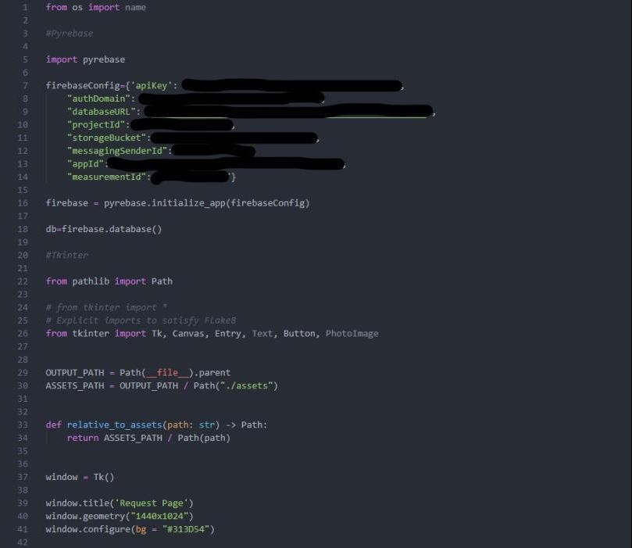The image size is (632, 548).
Task: Place cursor on the #Pyrebase comment
Action: (x=70, y=34)
